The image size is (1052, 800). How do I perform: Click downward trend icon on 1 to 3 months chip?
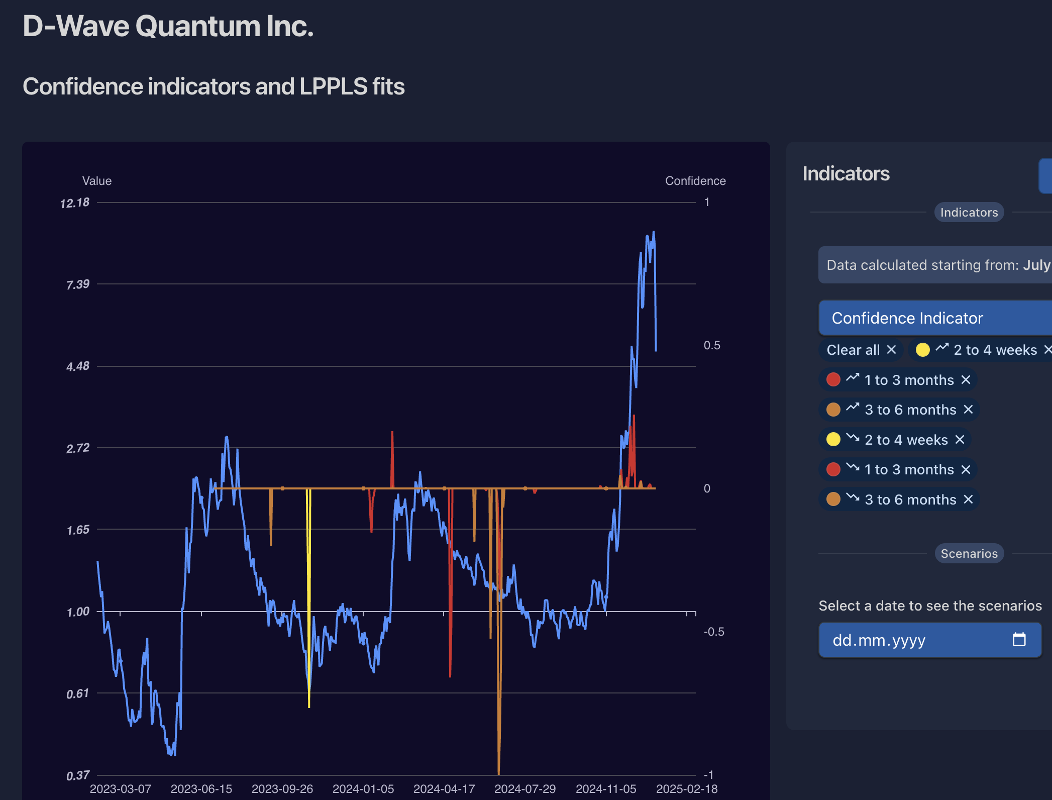[x=853, y=467]
